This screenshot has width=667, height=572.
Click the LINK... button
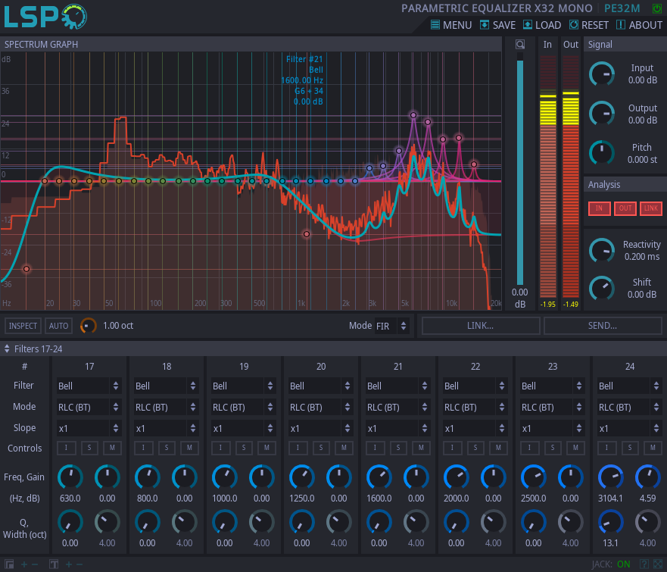pyautogui.click(x=481, y=326)
